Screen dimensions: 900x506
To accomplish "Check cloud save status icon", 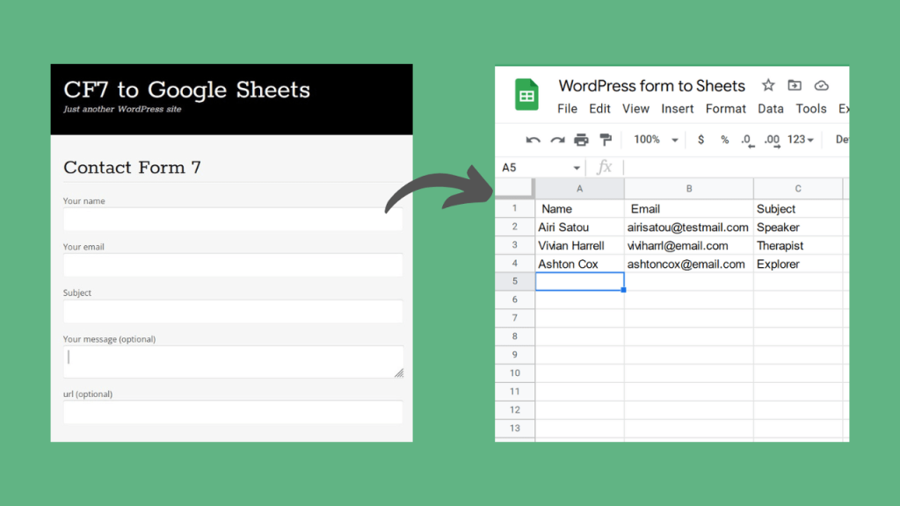I will 822,85.
